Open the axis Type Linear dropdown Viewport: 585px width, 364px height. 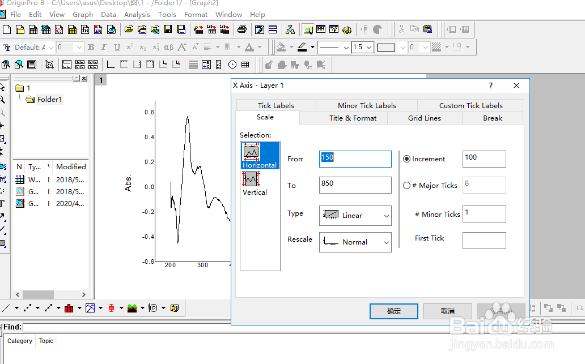tap(355, 216)
